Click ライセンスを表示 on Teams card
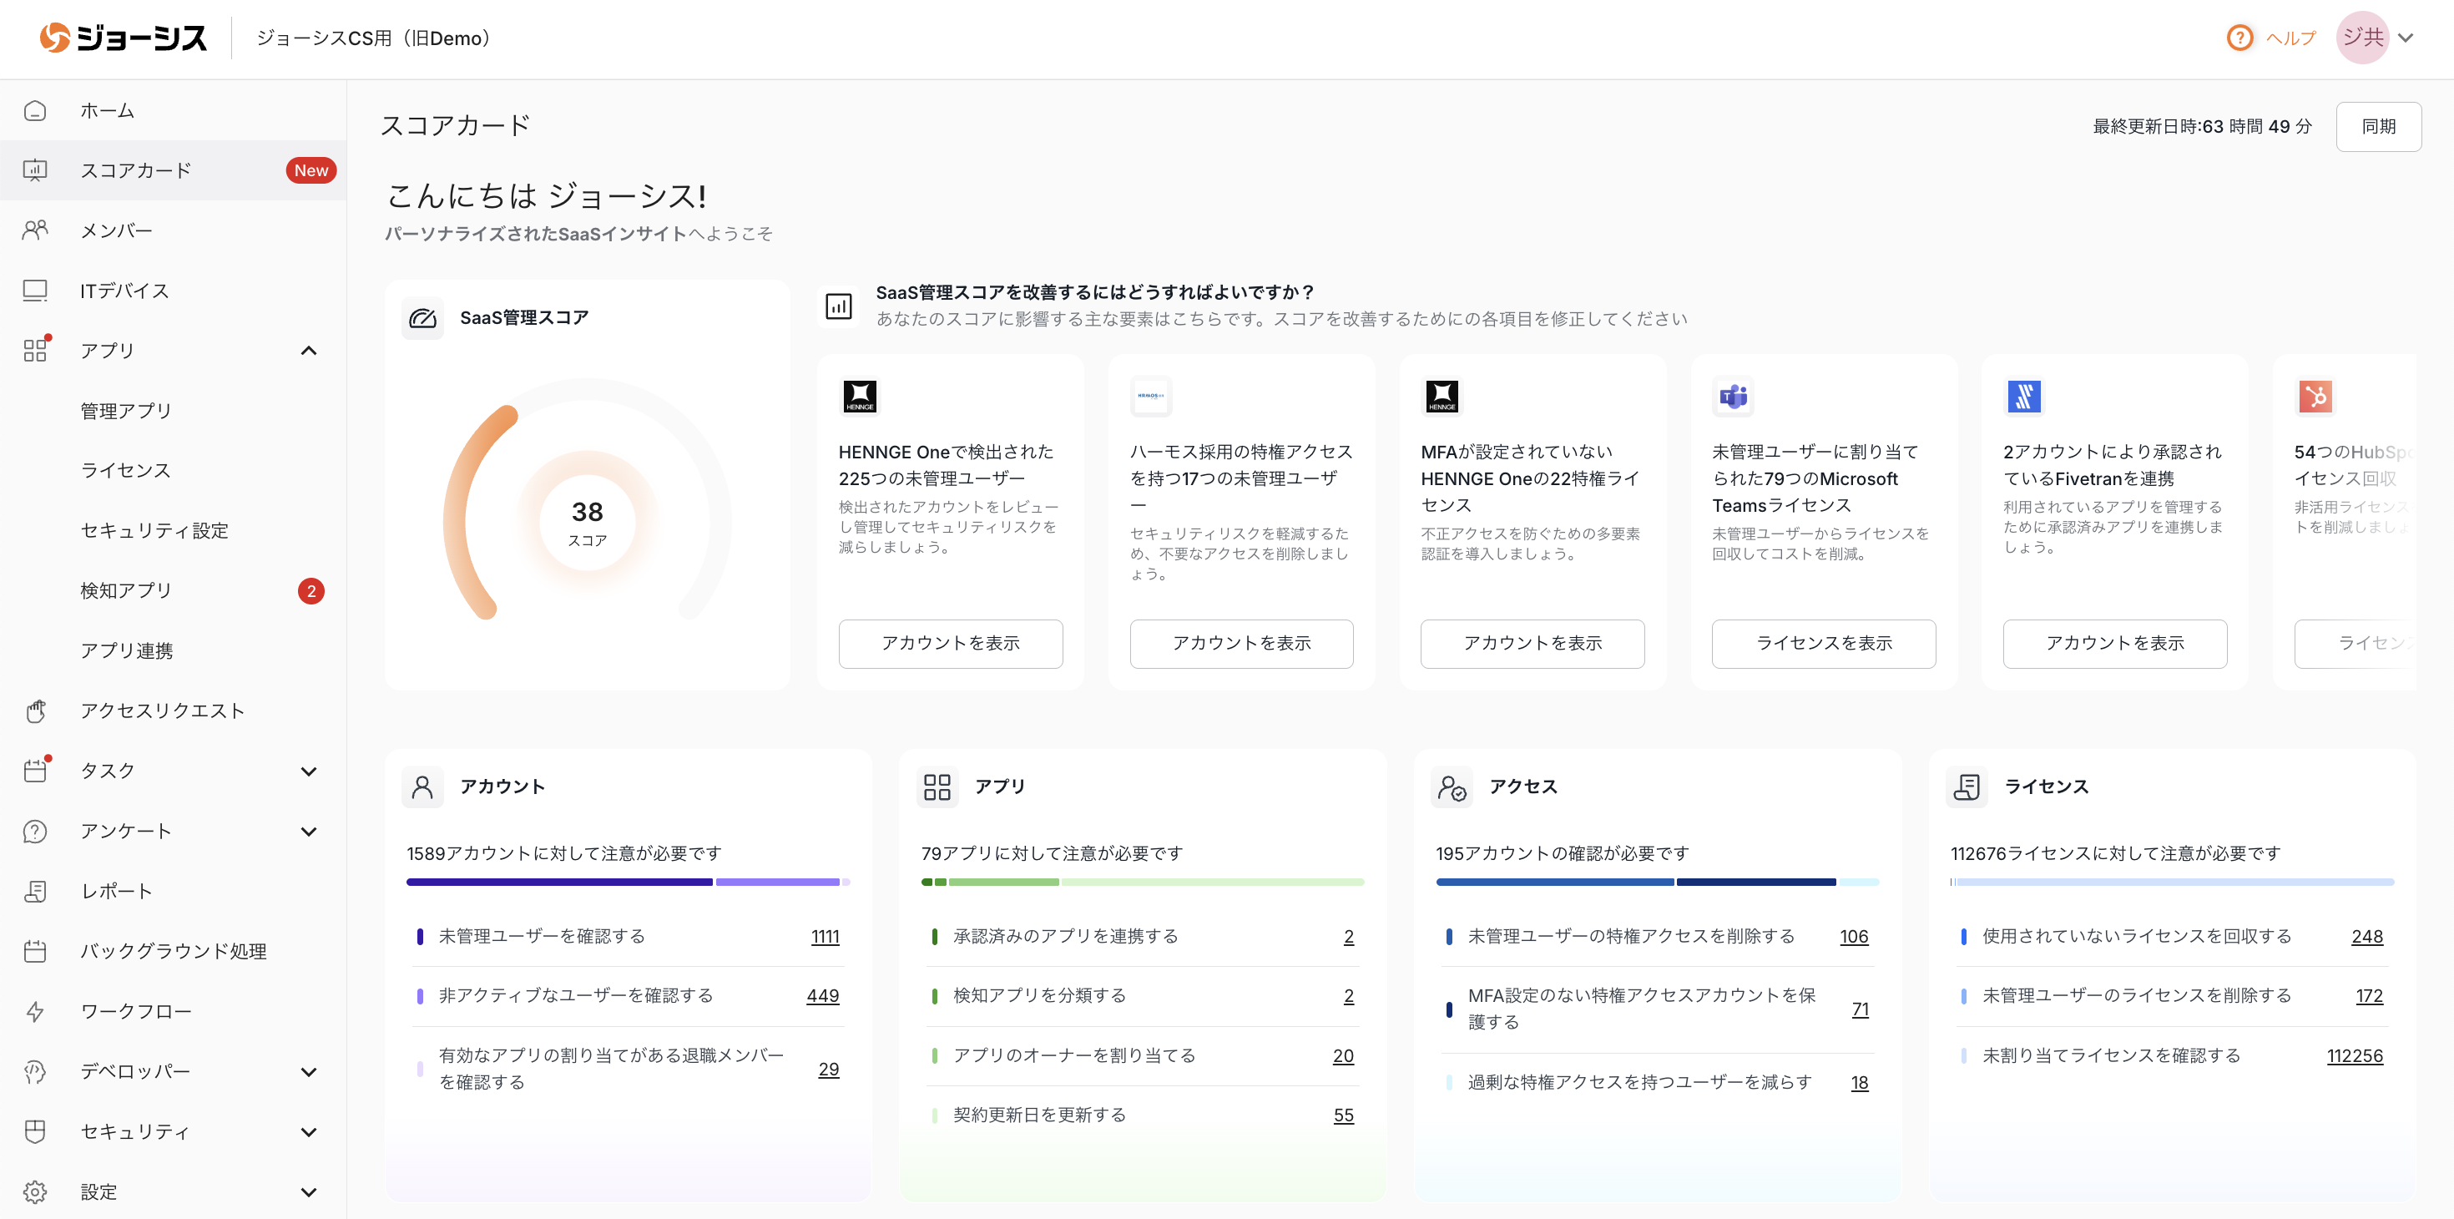 [x=1823, y=644]
